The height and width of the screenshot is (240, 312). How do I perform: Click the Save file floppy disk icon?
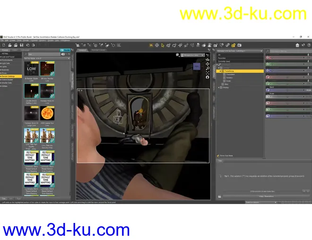pos(22,45)
